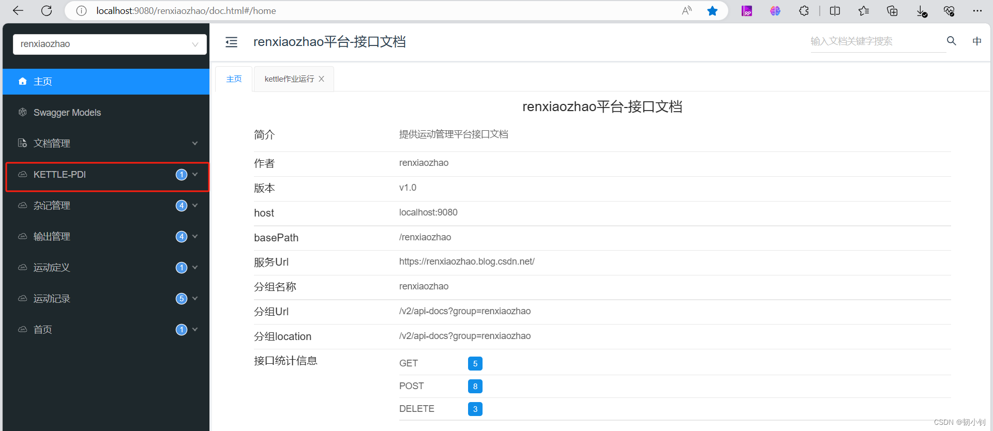The image size is (993, 431).
Task: Open browser essentials heart icon
Action: [x=949, y=11]
